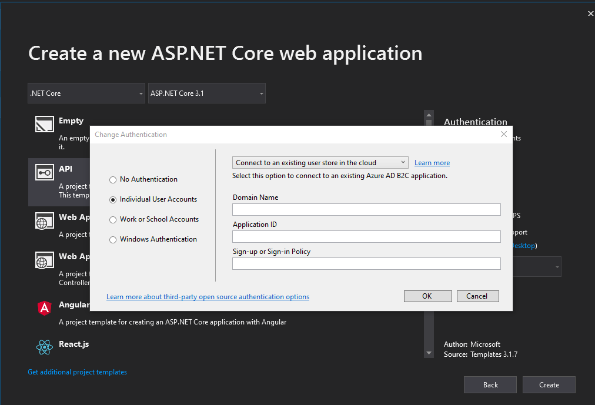Click Cancel in the authentication dialog
This screenshot has width=595, height=405.
point(478,296)
